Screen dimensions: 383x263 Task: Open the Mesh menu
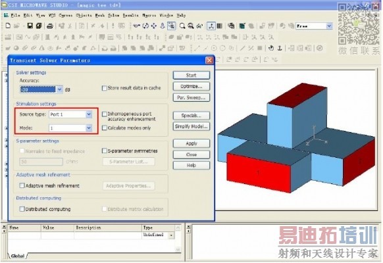(x=100, y=15)
